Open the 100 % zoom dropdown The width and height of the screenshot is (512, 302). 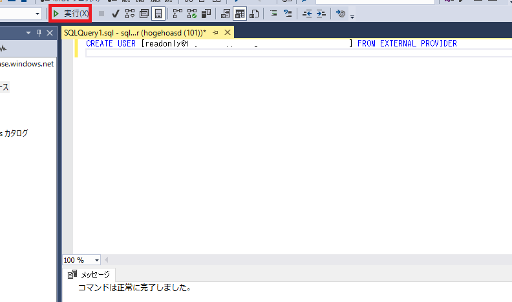[97, 260]
